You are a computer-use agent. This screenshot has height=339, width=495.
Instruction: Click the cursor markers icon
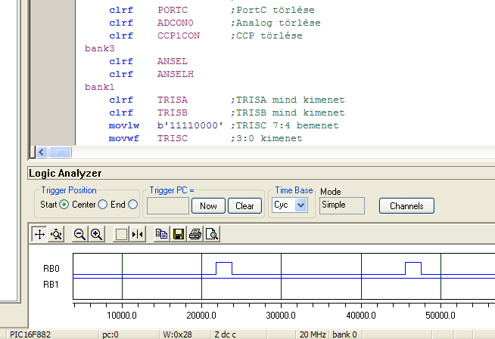138,234
